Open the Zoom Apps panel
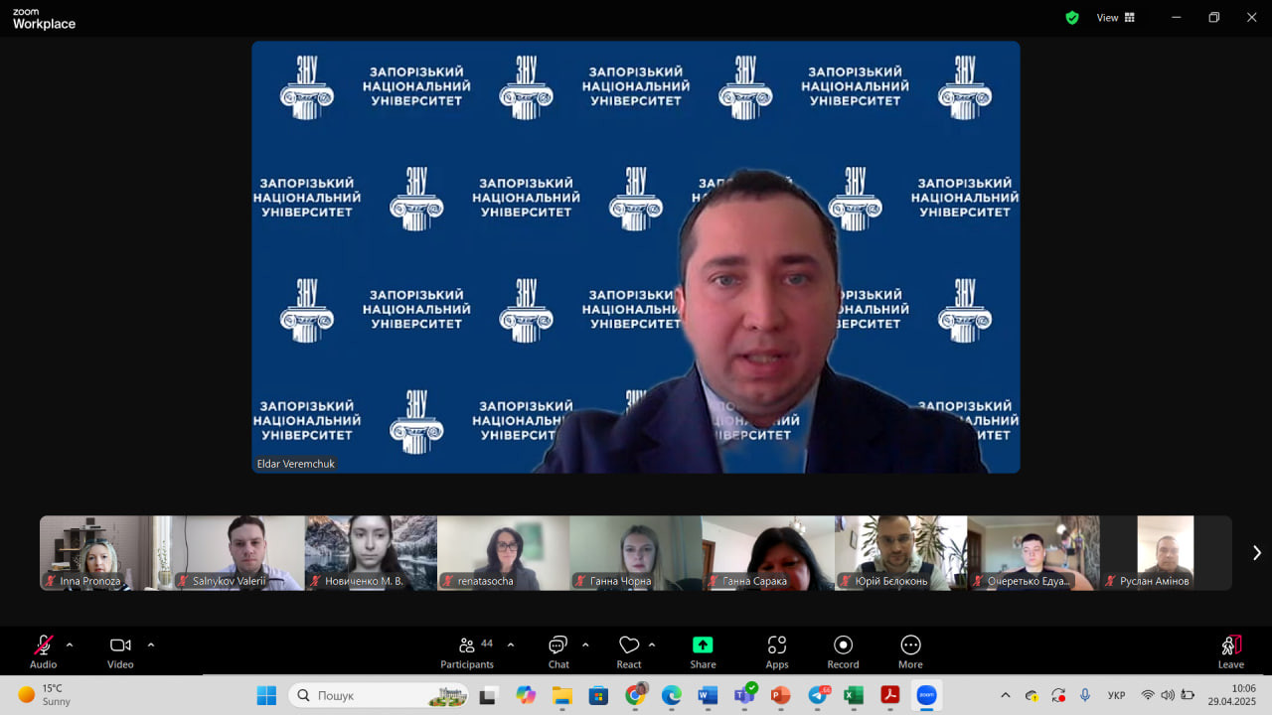 point(777,651)
